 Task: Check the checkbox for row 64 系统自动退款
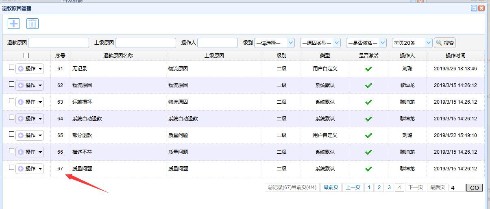11,118
